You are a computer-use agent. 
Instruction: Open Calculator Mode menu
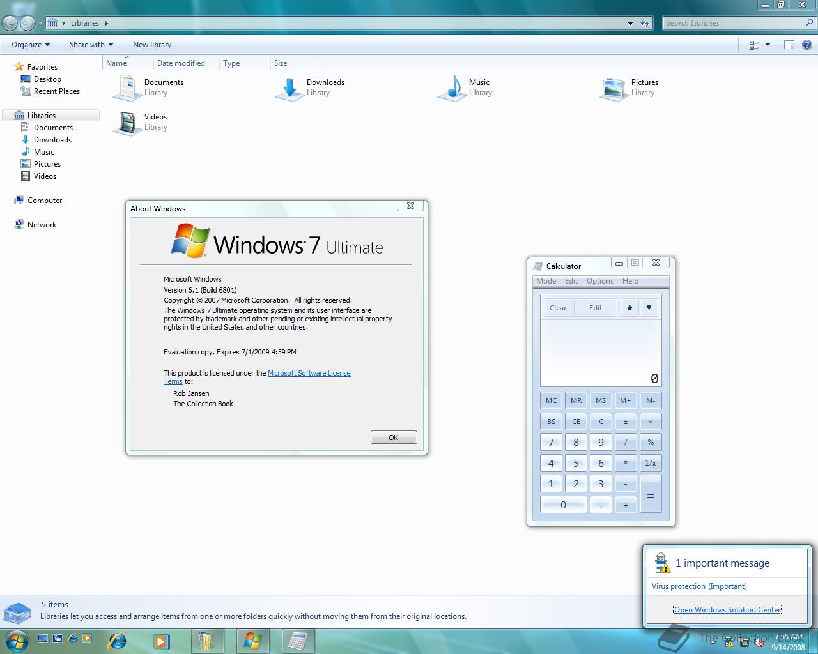(x=546, y=281)
